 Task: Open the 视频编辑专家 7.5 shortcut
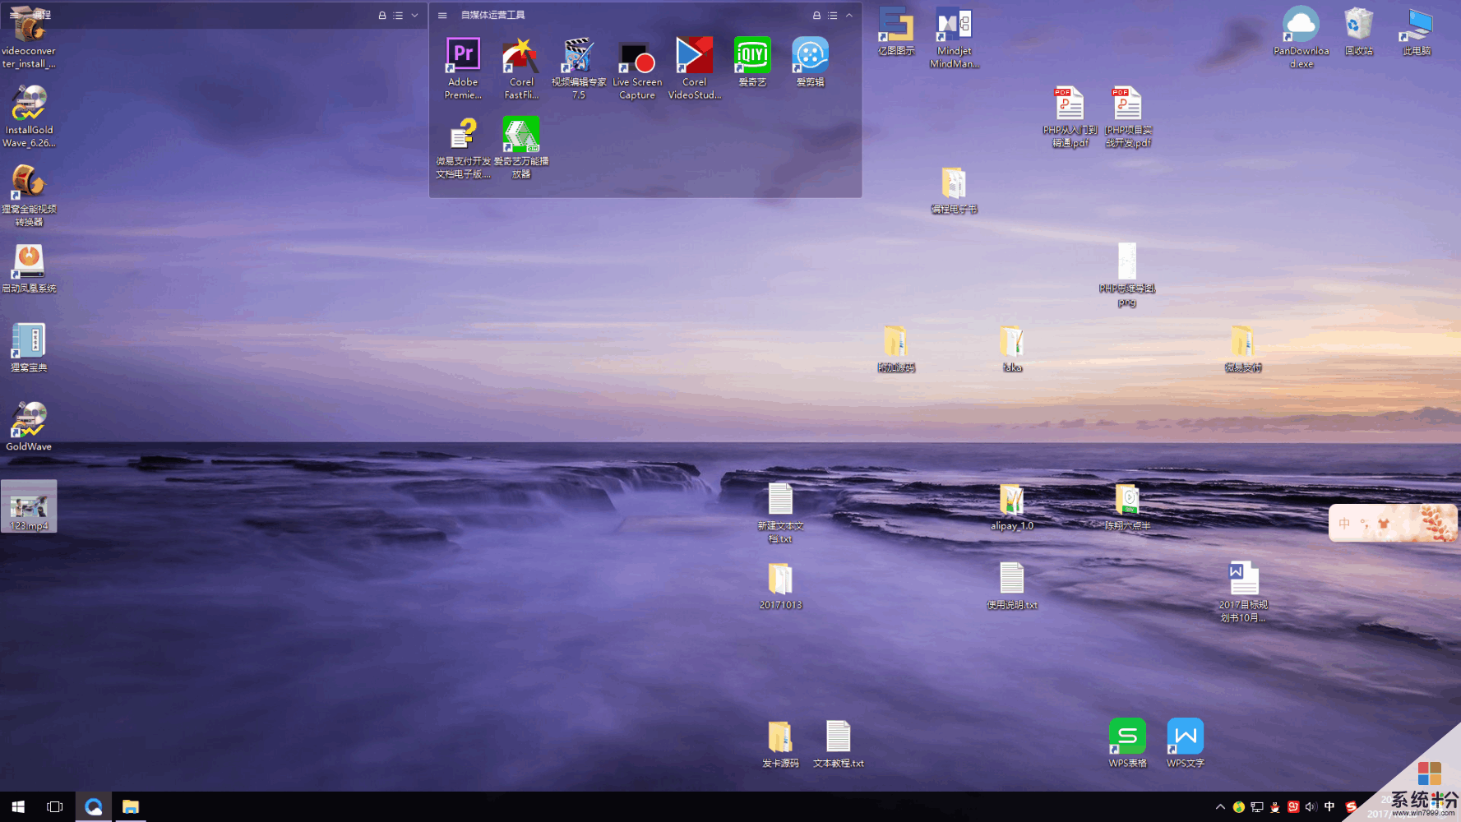[x=579, y=68]
